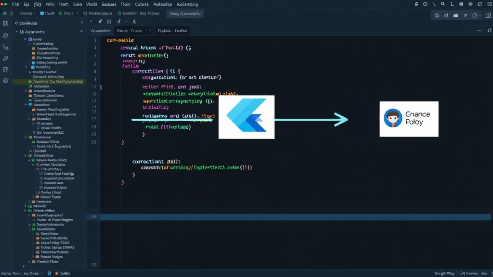Select the green-highlighted file row in the tree
The width and height of the screenshot is (493, 277).
coord(49,82)
